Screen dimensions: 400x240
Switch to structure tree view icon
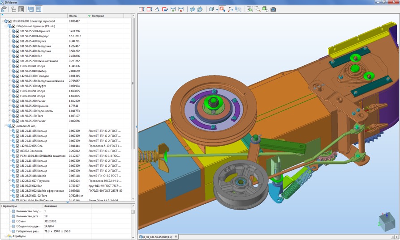tap(13, 9)
